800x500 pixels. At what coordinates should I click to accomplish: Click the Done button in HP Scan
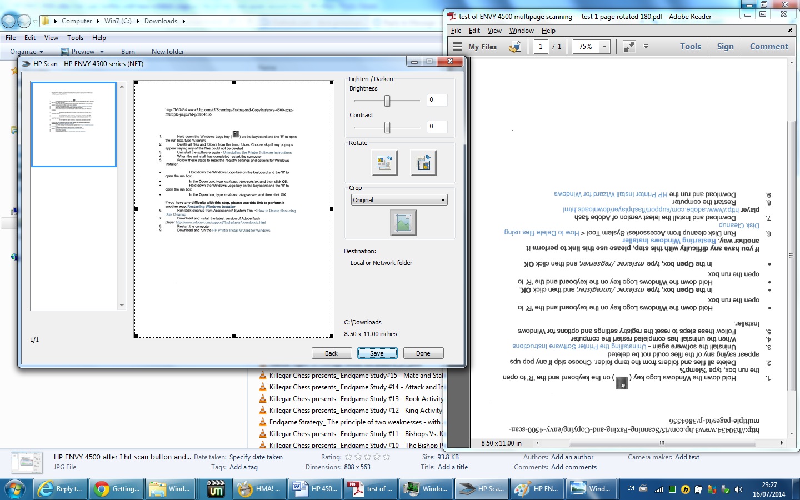pos(423,353)
